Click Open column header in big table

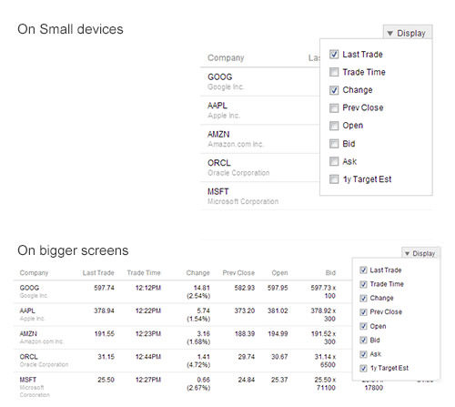(x=279, y=273)
